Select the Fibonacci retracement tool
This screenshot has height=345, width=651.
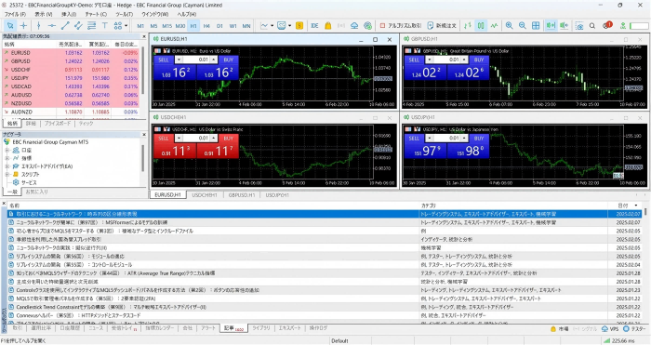(x=91, y=26)
